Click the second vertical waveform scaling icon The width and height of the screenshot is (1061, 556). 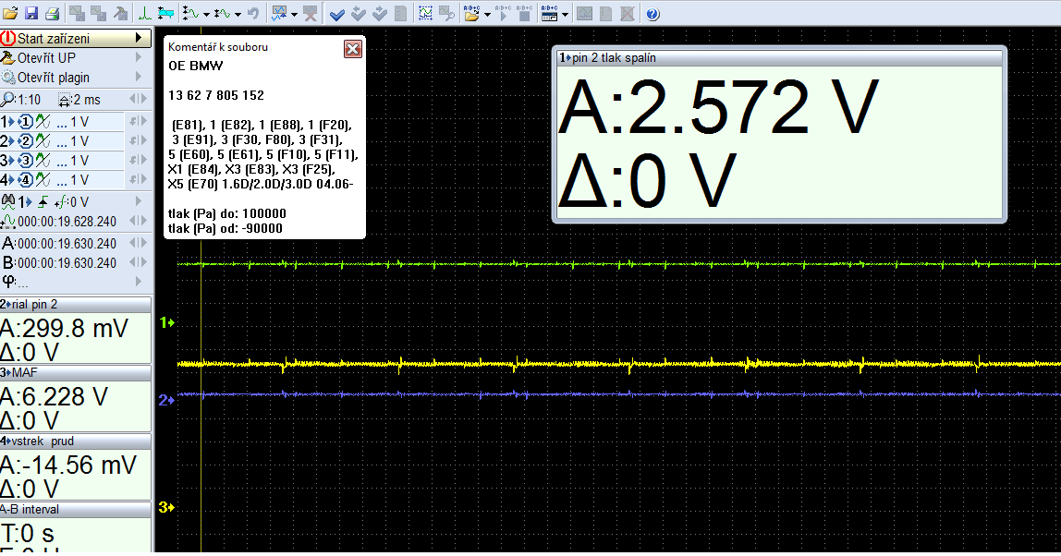click(x=222, y=13)
